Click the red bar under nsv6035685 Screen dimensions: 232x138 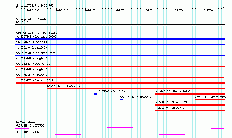[190, 110]
